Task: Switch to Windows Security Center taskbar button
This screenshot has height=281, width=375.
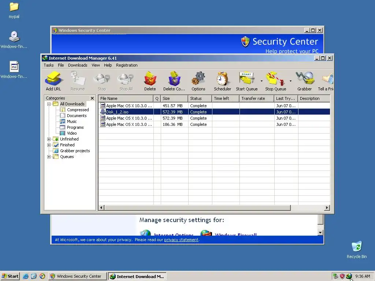Action: pyautogui.click(x=78, y=276)
